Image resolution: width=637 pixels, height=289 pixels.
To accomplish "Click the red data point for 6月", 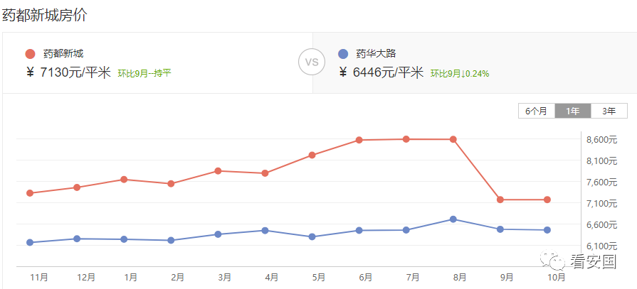I will pos(359,141).
